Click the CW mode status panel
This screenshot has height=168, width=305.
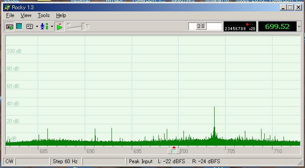(x=9, y=161)
